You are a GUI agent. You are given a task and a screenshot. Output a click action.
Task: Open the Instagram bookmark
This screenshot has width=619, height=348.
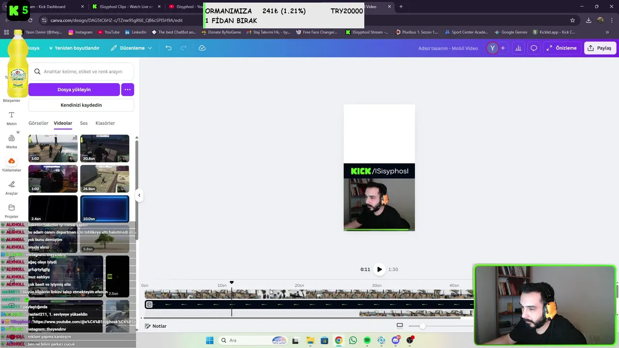pos(80,32)
